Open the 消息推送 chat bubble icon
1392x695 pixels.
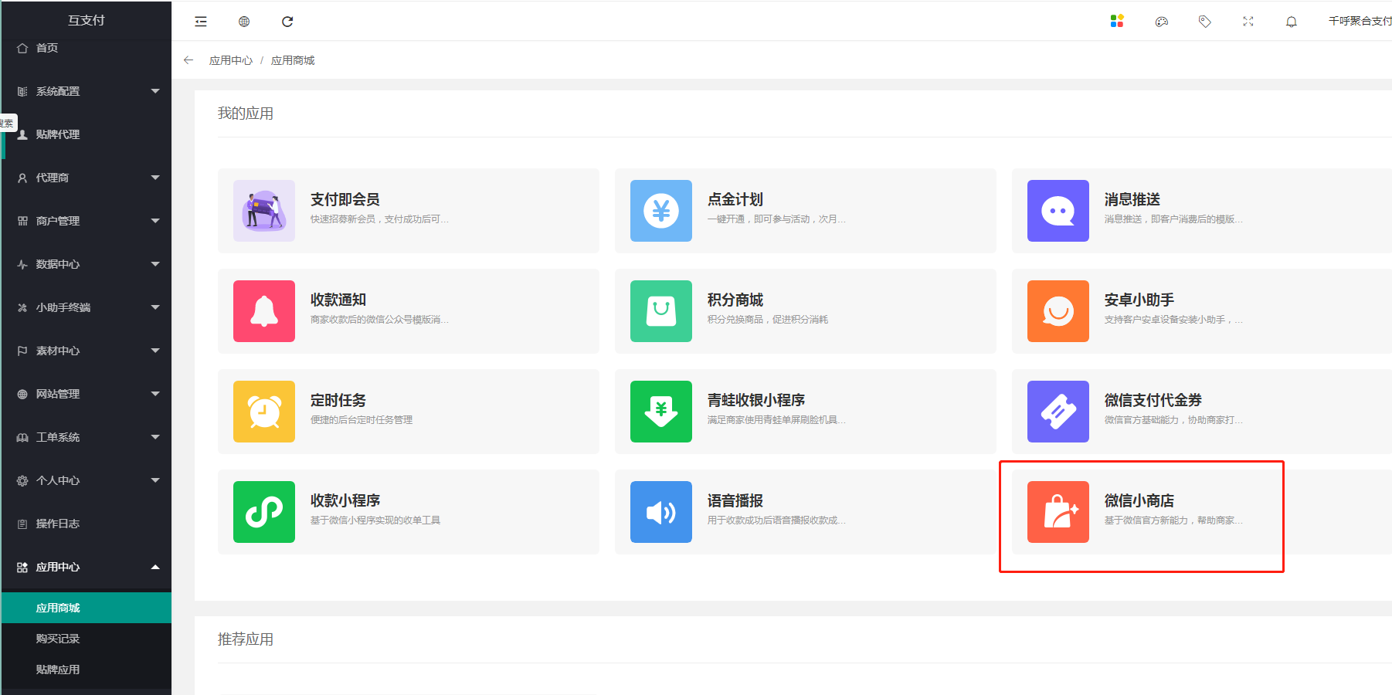pyautogui.click(x=1058, y=211)
